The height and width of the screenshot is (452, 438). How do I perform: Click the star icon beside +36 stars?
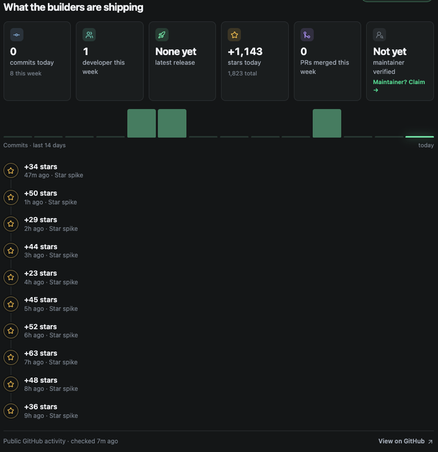click(11, 411)
